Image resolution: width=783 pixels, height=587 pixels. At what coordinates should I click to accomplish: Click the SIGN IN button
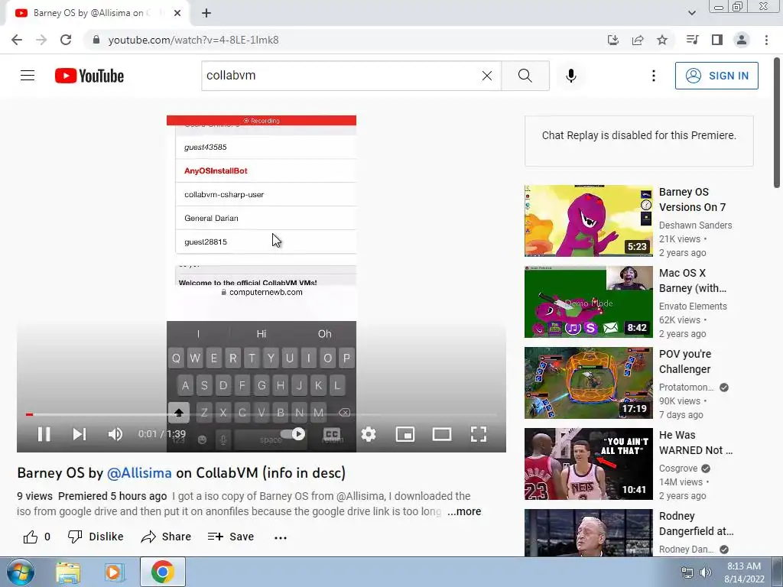coord(716,76)
